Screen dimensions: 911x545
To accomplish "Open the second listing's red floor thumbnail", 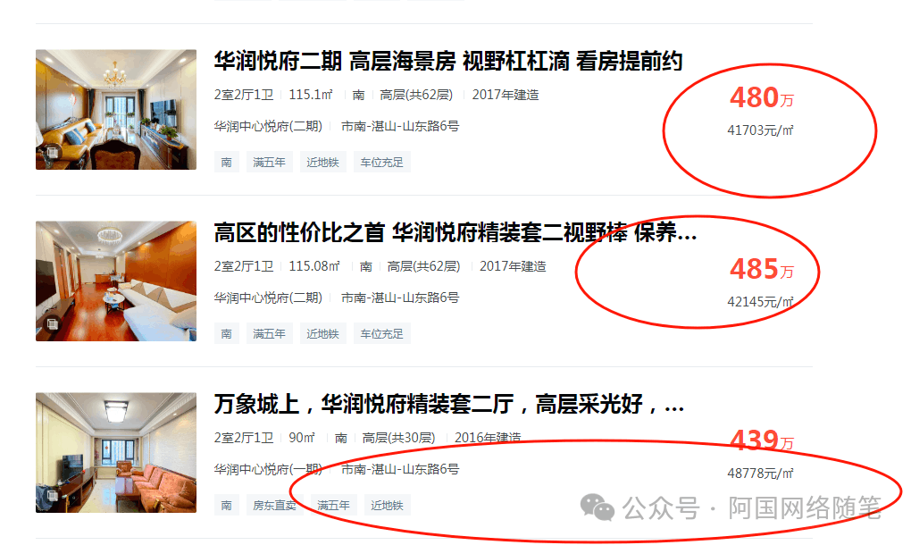I will click(x=116, y=281).
